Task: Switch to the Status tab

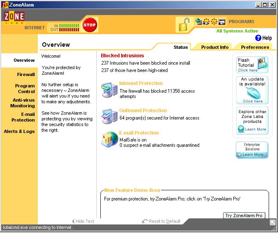Action: [181, 47]
